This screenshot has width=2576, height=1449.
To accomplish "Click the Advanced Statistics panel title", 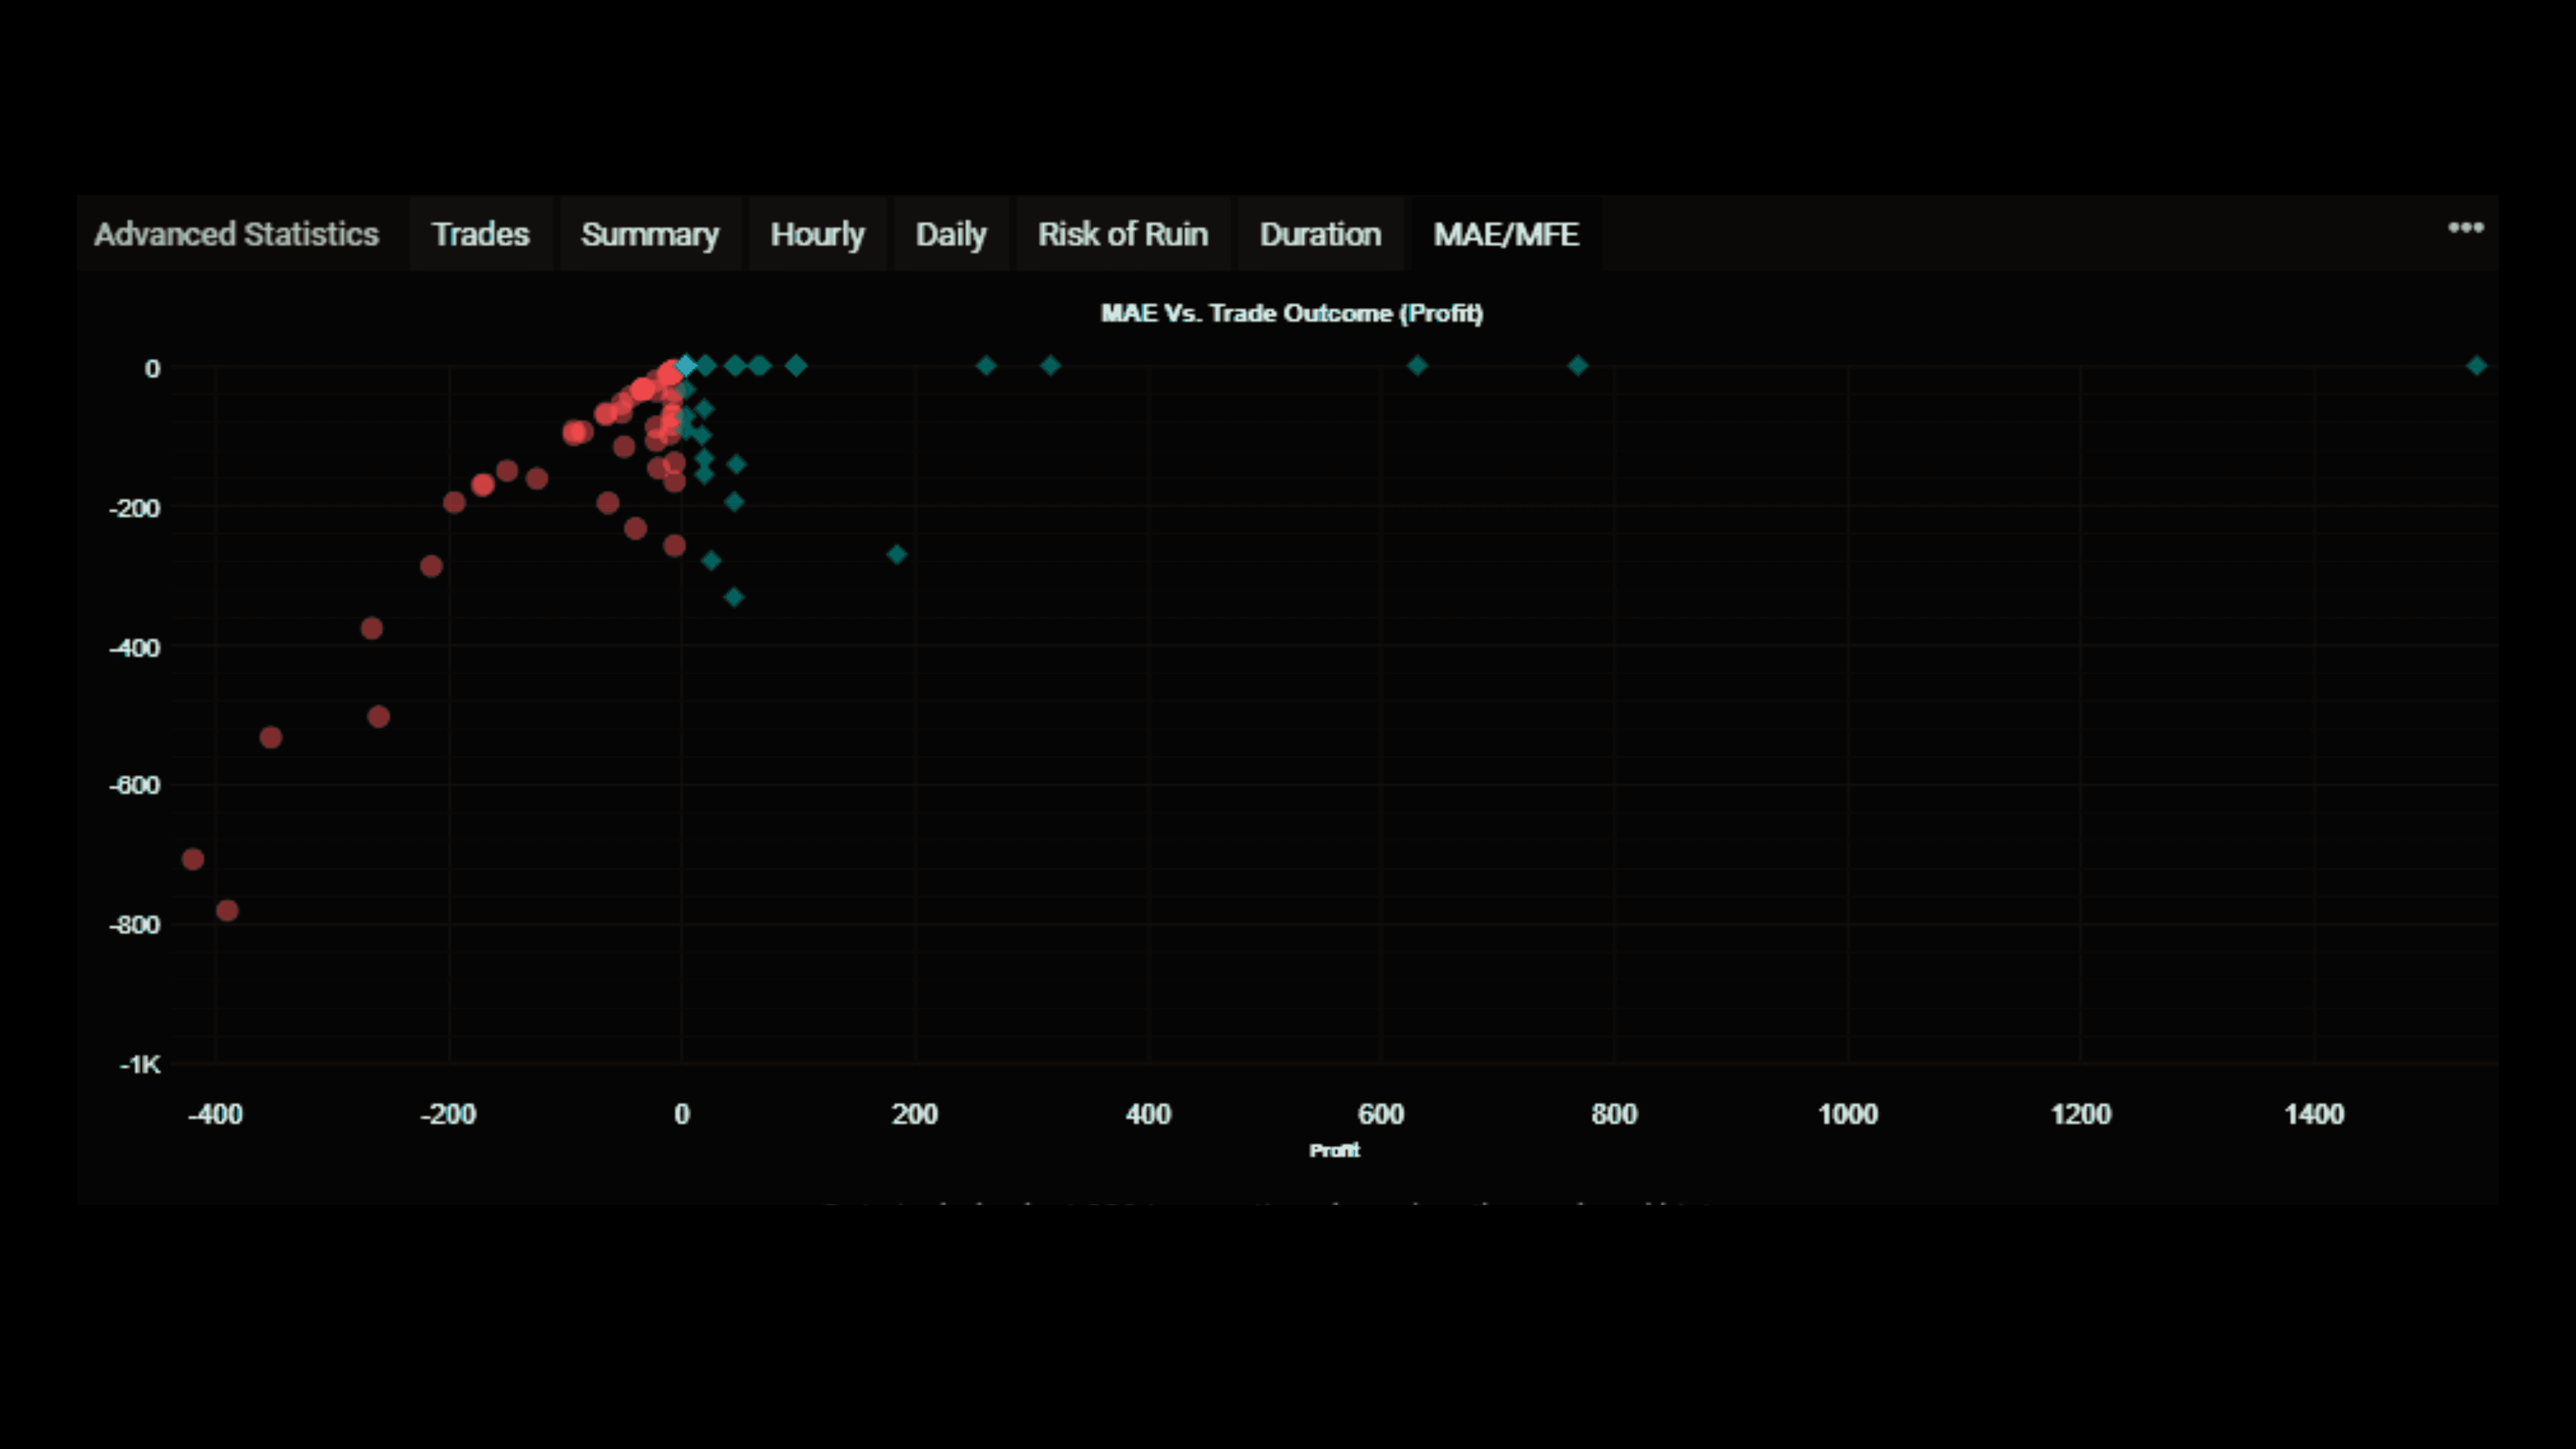I will tap(237, 234).
